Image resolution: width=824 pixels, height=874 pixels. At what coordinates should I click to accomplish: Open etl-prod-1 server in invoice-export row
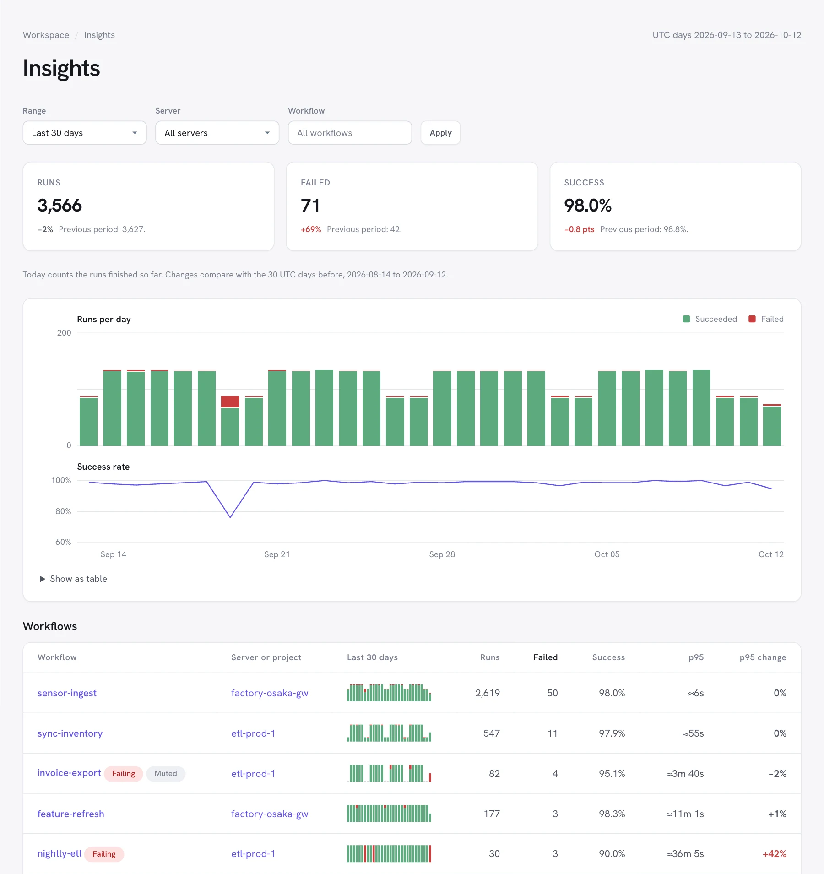point(253,774)
